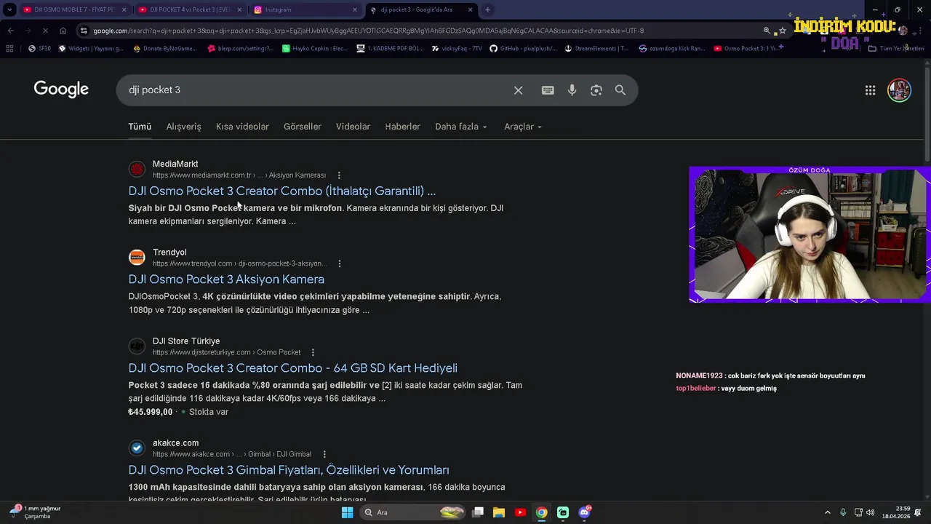Open DJI Osmo Pocket 3 Creator Combo MediaMarkt link
The height and width of the screenshot is (524, 931).
(x=282, y=191)
